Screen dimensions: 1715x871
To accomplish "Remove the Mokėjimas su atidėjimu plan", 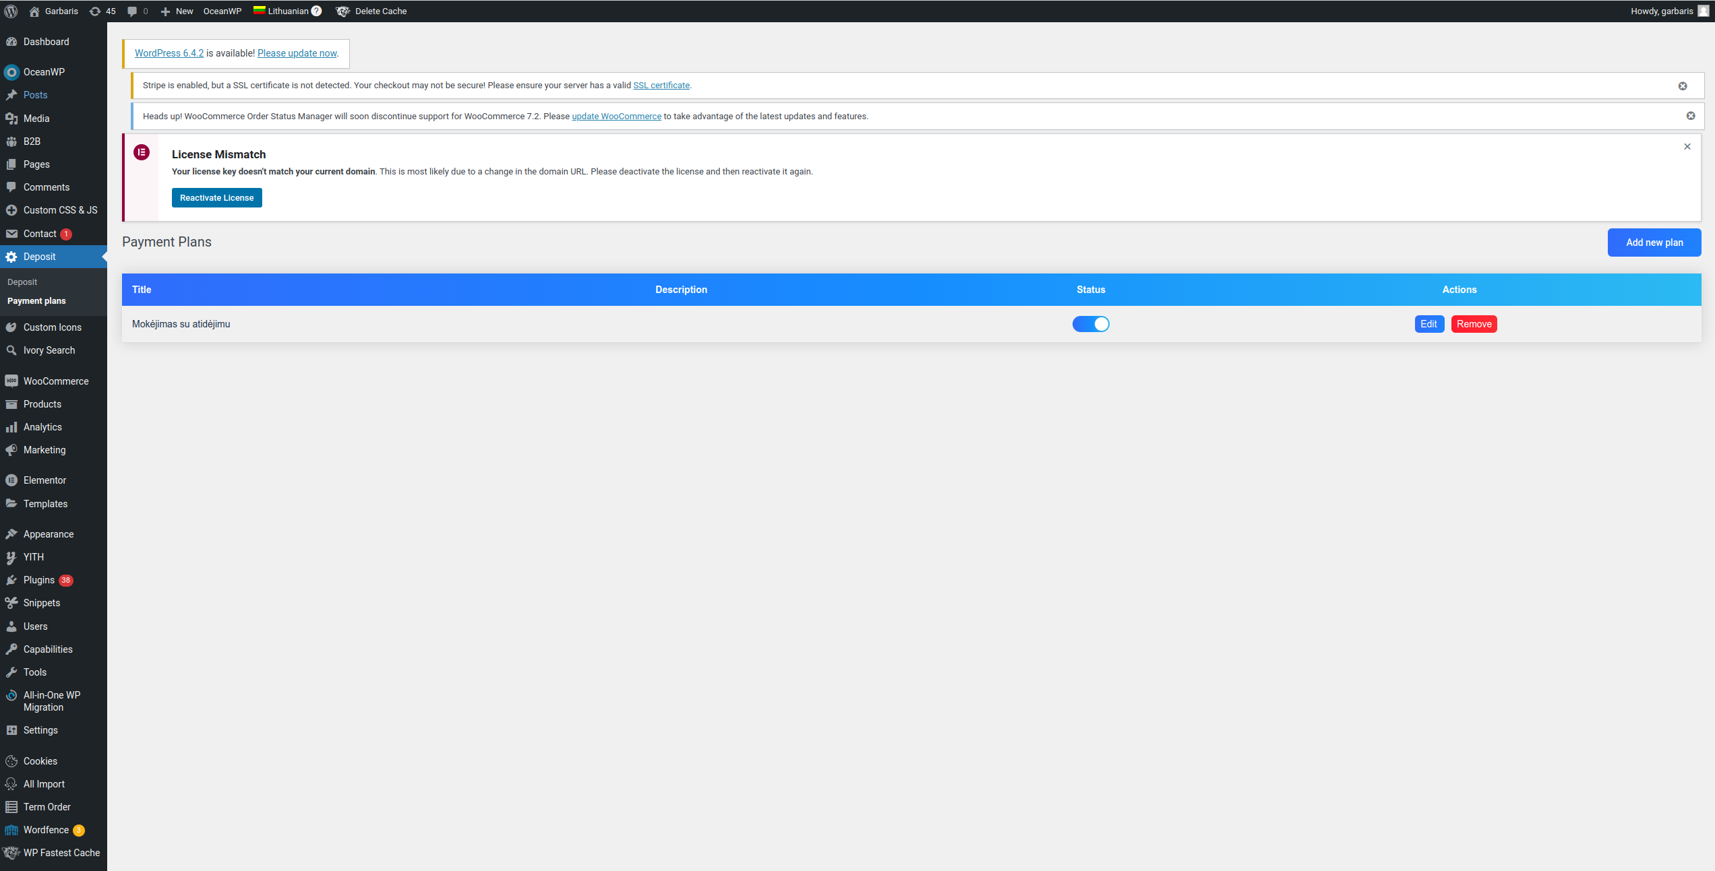I will click(1474, 324).
